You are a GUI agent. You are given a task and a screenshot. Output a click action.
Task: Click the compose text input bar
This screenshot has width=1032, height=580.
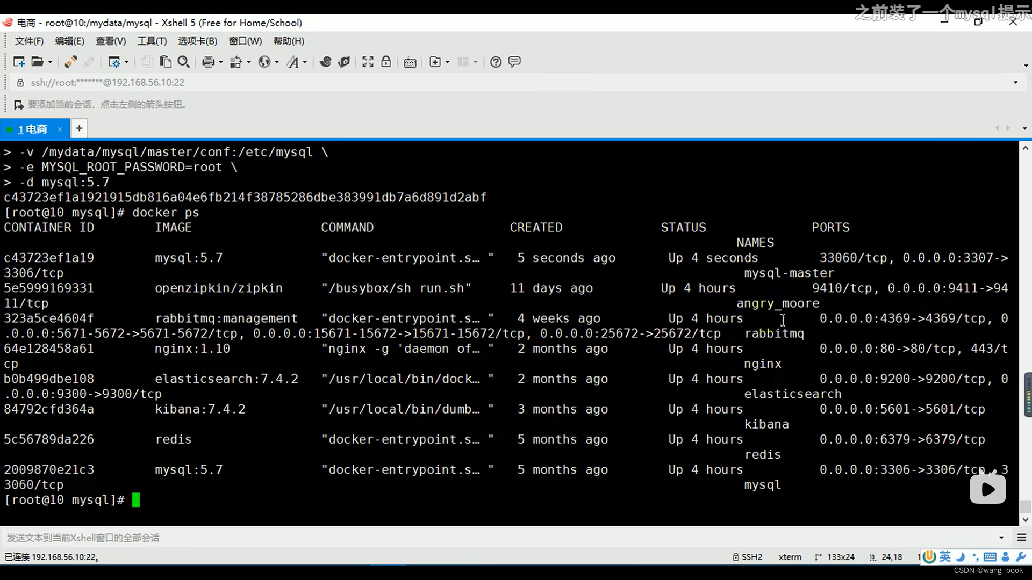(500, 538)
